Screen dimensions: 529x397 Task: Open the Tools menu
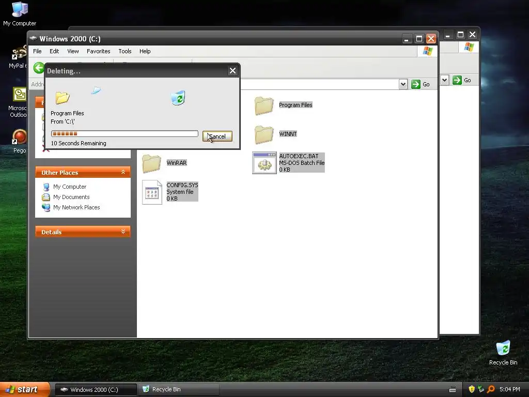tap(125, 51)
